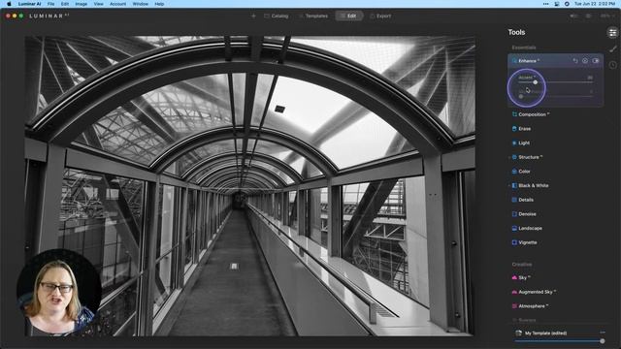Viewport: 621px width, 349px height.
Task: Toggle Enhance tool visibility eye icon
Action: tap(585, 60)
